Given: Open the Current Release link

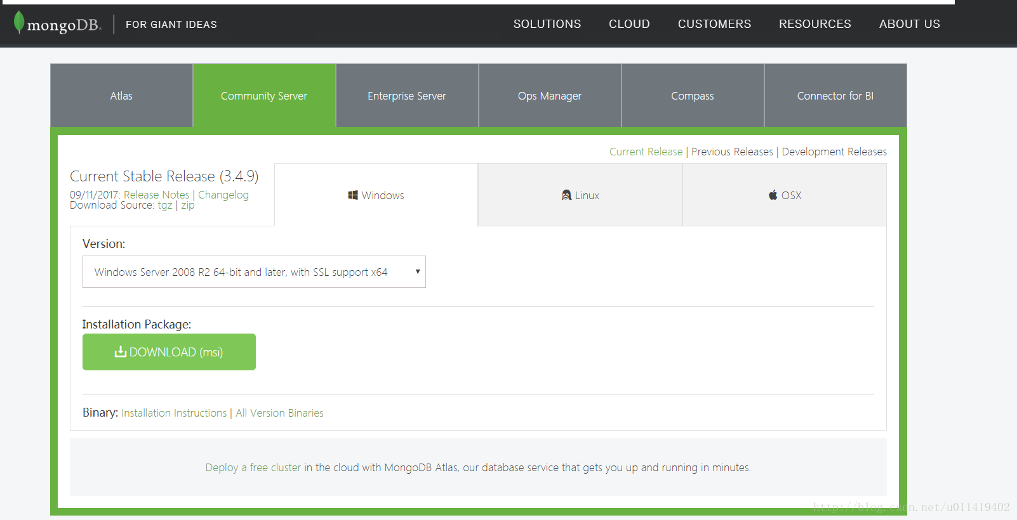Looking at the screenshot, I should (646, 152).
